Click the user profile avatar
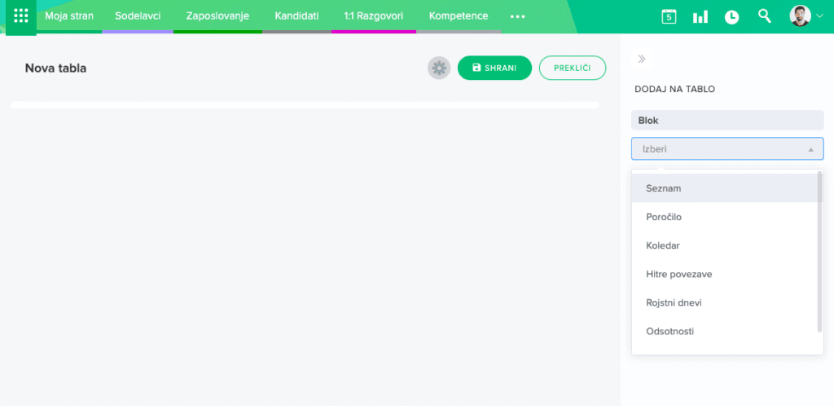The width and height of the screenshot is (834, 406). 800,16
